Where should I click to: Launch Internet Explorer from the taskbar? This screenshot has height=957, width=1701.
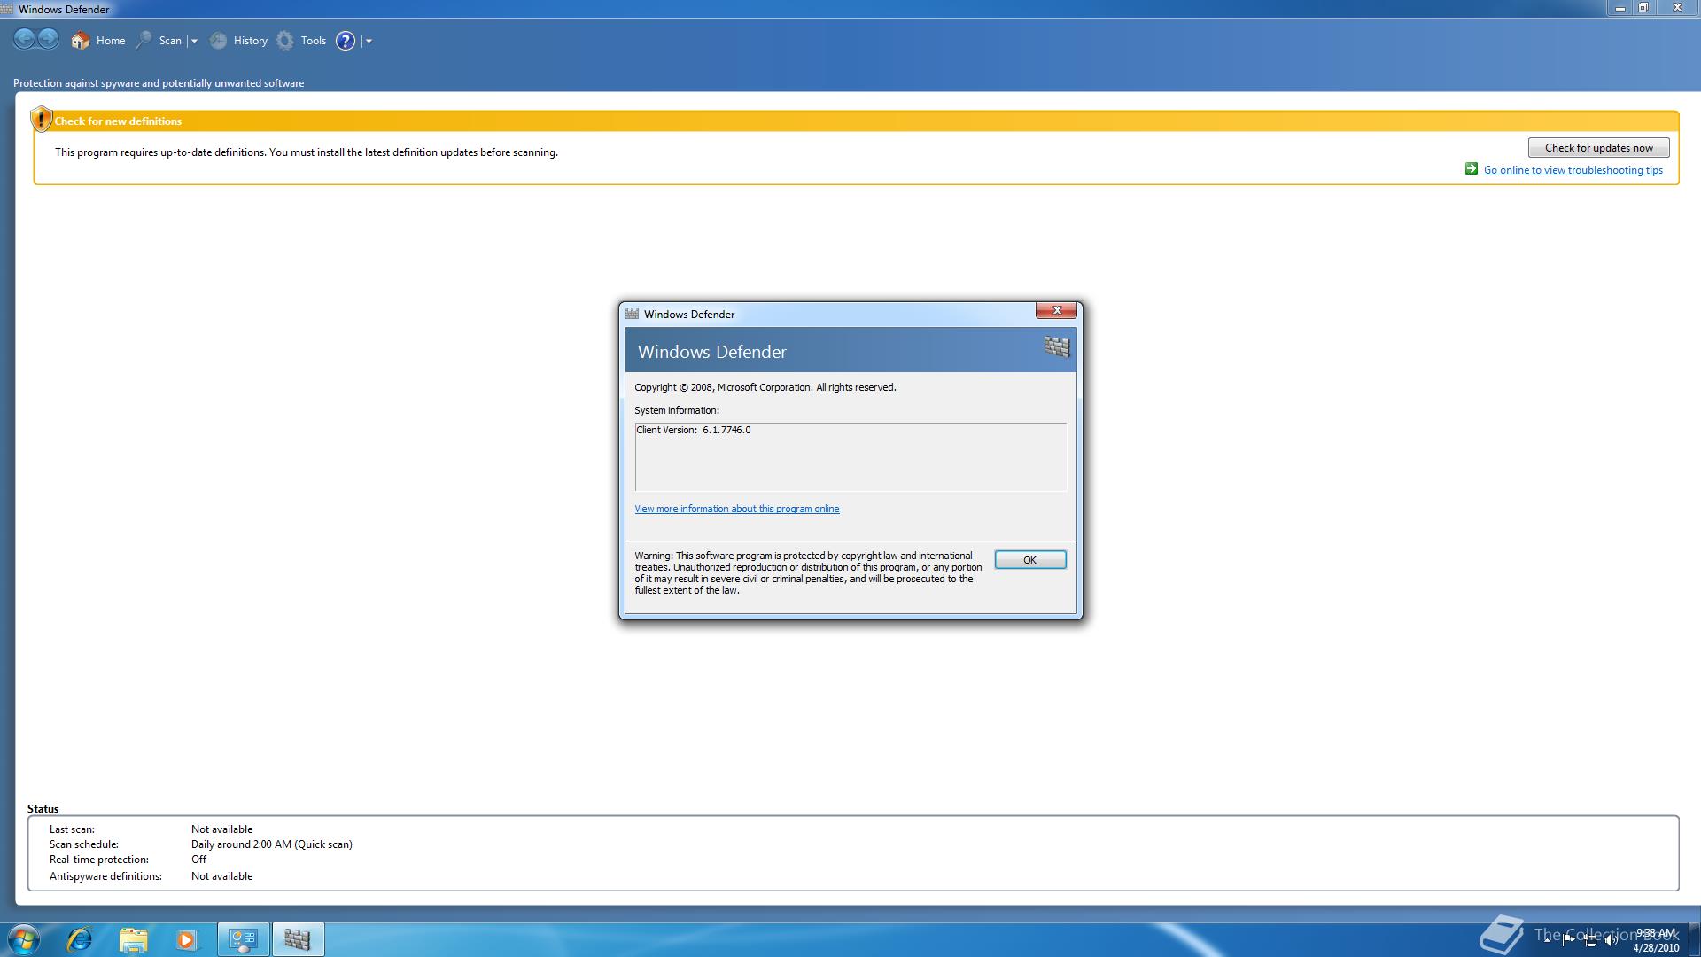tap(80, 939)
